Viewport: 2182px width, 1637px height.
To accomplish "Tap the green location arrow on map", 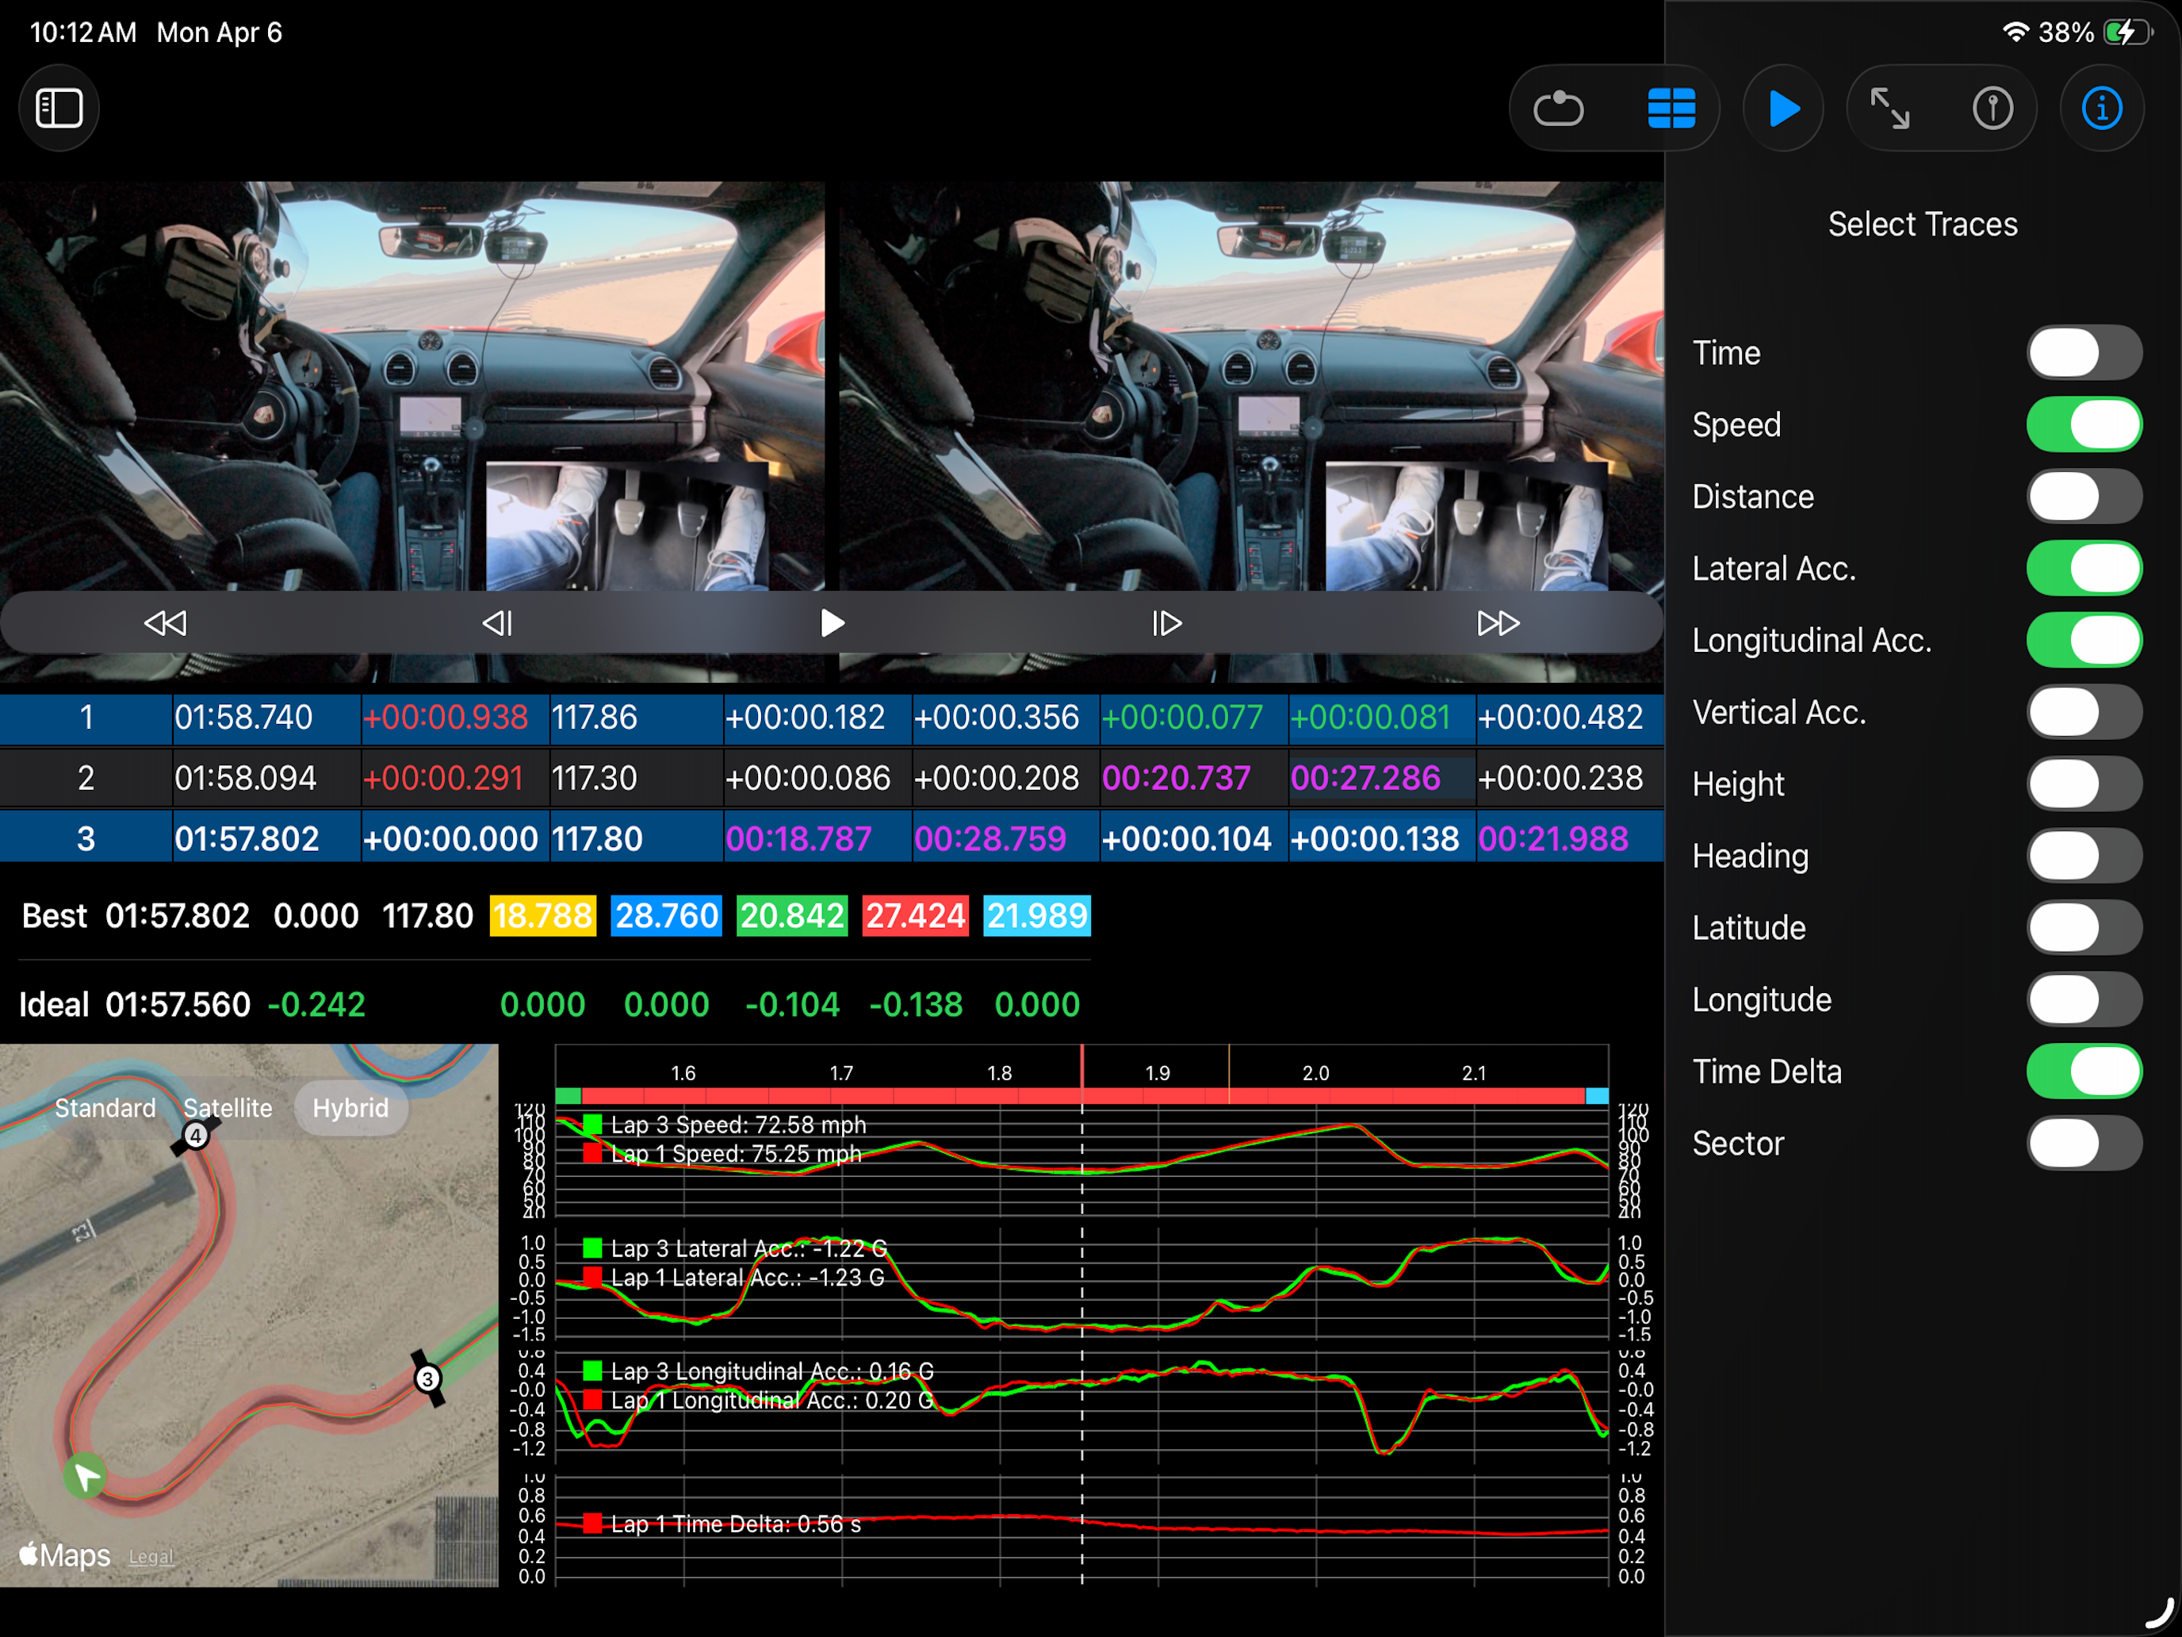I will pos(86,1476).
